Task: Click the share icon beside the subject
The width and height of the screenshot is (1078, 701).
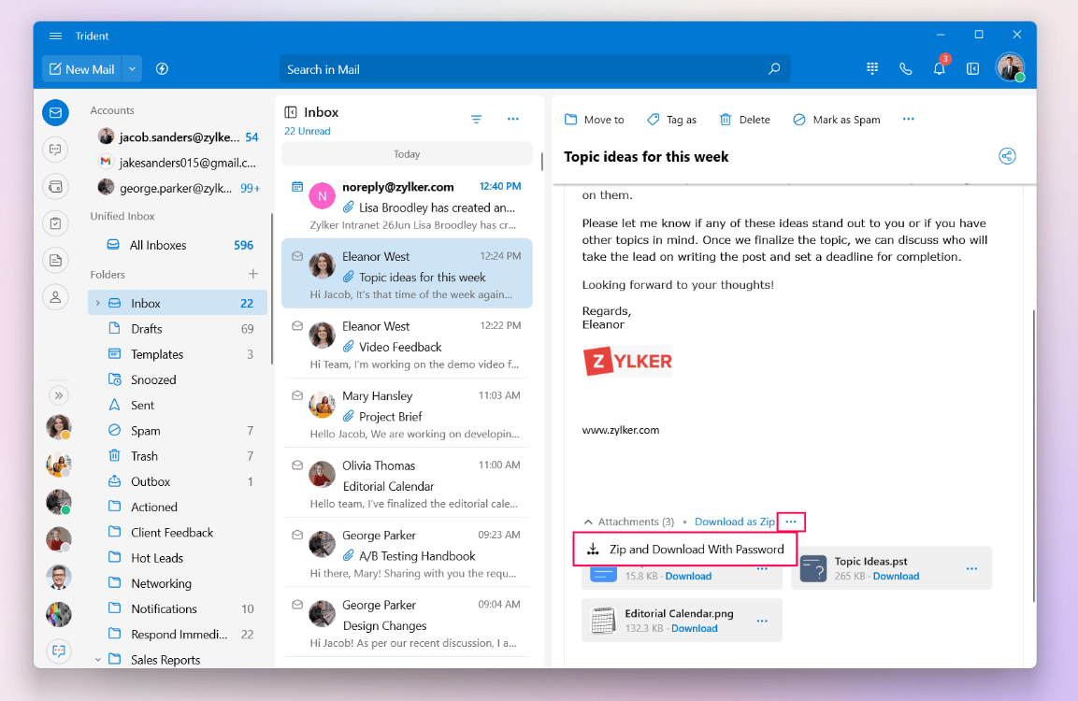Action: 1007,156
